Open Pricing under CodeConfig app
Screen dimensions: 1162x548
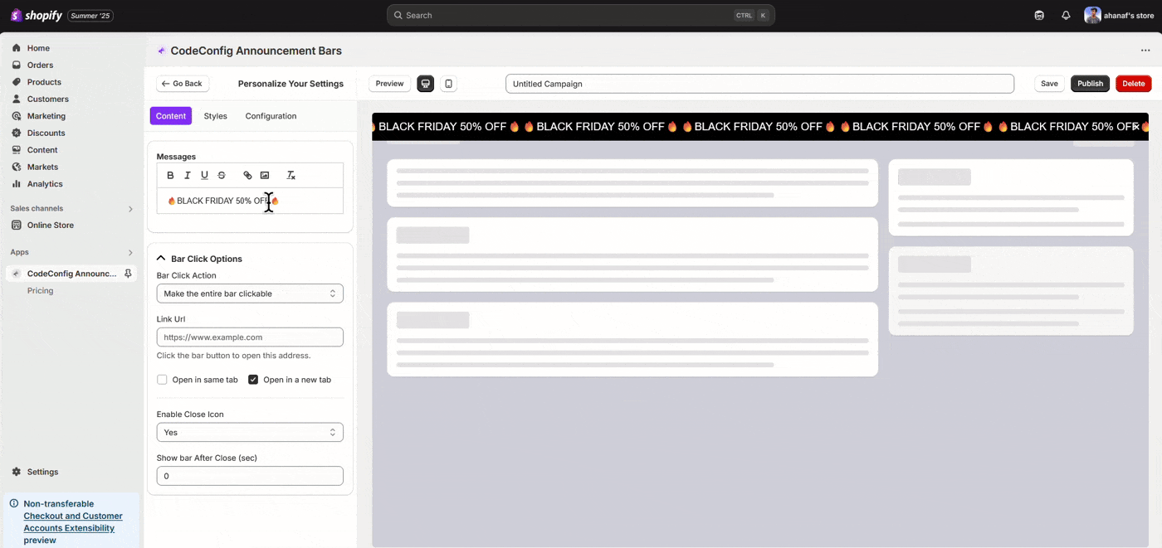pos(40,290)
